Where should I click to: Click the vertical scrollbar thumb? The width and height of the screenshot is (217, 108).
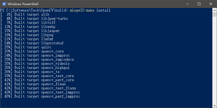214,14
